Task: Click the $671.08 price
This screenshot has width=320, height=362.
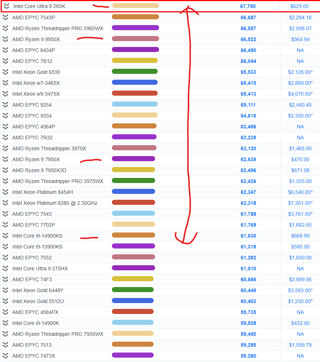Action: [300, 170]
